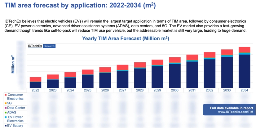This screenshot has height=129, width=256.
Task: Click the 2032 axis label
Action: pyautogui.click(x=210, y=90)
